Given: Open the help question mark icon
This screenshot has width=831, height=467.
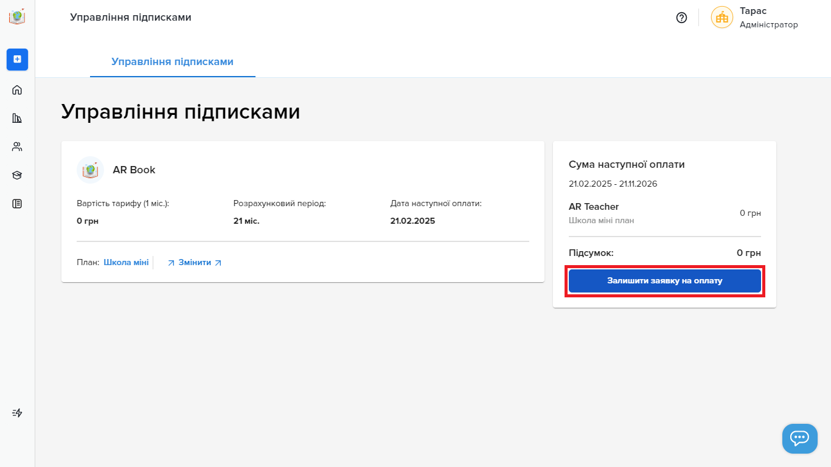Looking at the screenshot, I should [681, 18].
